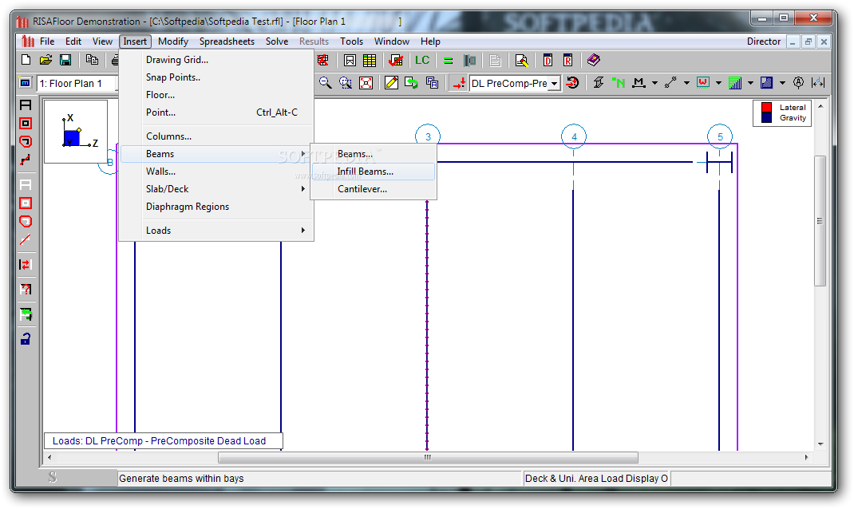854x509 pixels.
Task: Create a new model file
Action: tap(26, 60)
